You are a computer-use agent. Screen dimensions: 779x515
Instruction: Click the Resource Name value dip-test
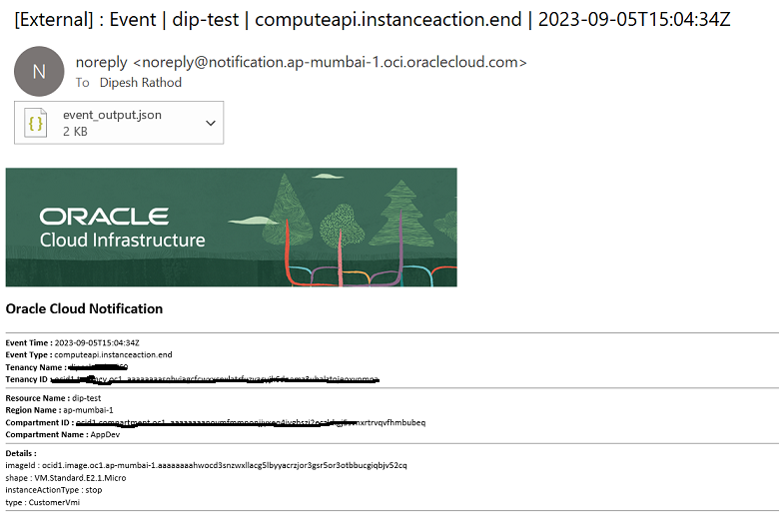[x=87, y=398]
